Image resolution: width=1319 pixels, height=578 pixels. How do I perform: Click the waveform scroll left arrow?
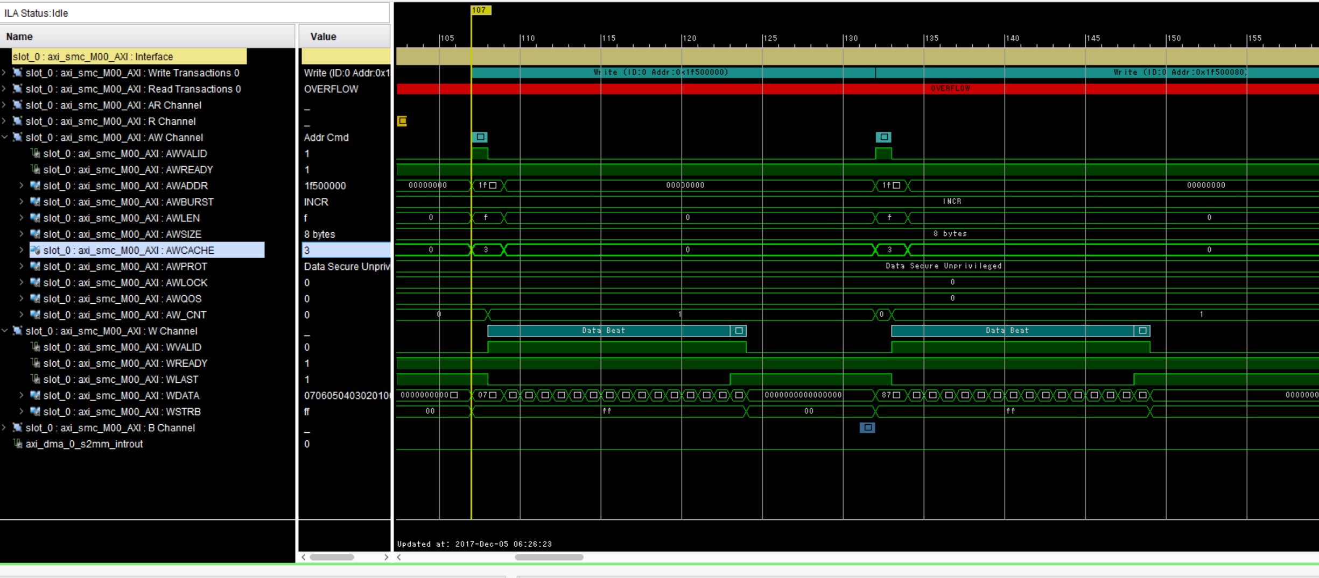pyautogui.click(x=399, y=557)
